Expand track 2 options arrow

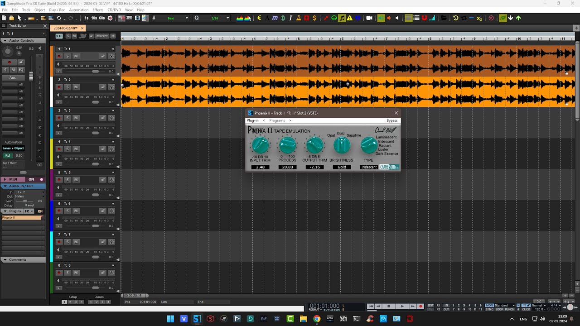tap(113, 80)
